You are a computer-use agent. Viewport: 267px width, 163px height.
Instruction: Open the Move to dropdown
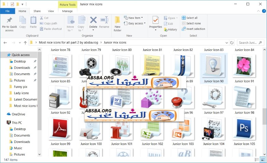[70, 24]
